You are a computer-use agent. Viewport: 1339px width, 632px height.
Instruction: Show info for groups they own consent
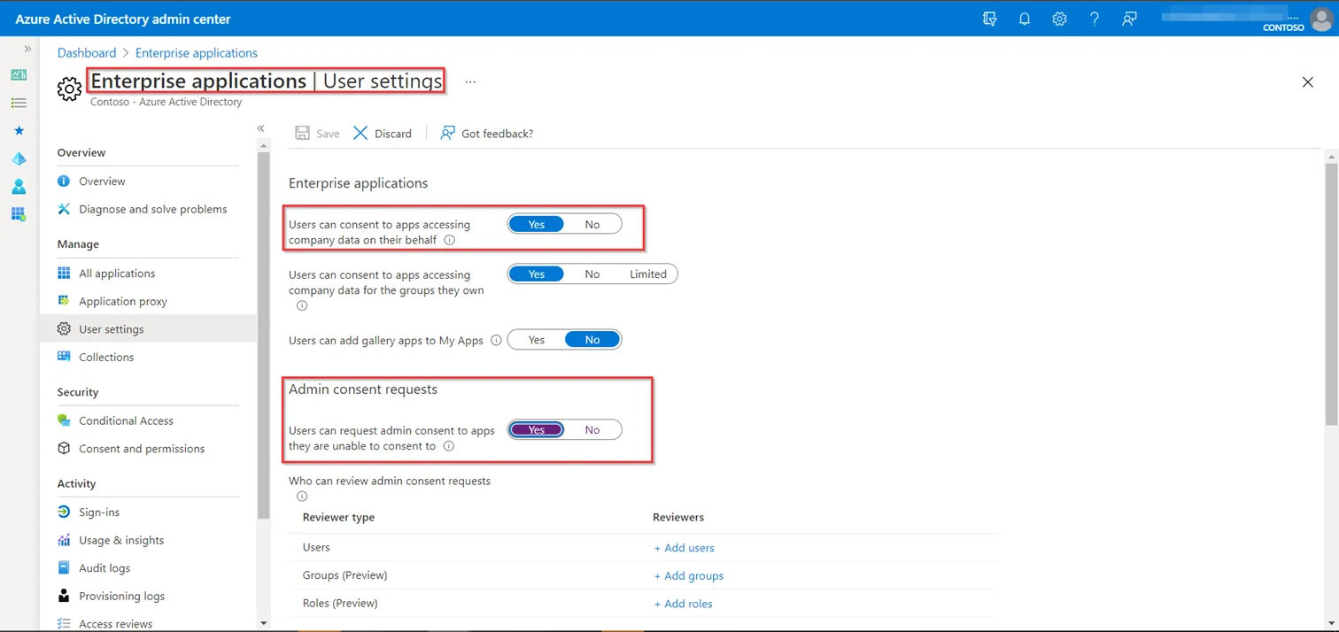click(302, 306)
